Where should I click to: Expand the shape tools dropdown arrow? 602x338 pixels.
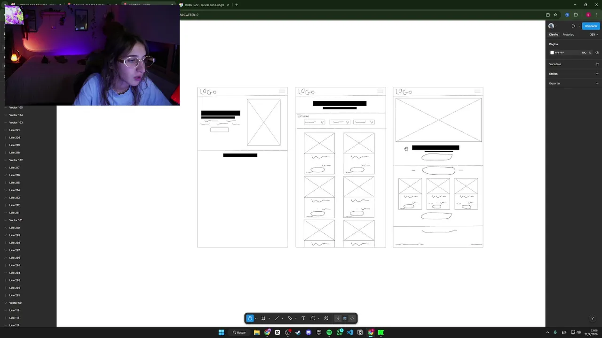pyautogui.click(x=282, y=318)
